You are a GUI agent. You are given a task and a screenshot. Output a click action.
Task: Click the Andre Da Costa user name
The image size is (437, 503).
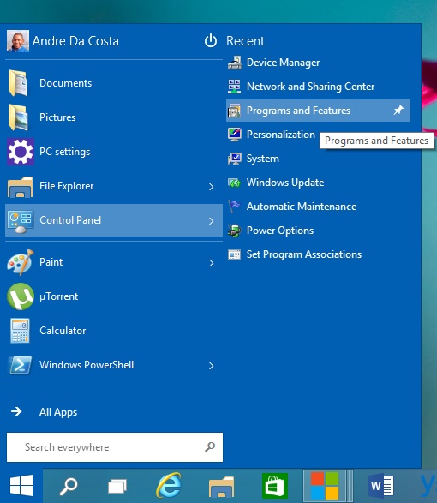coord(75,41)
